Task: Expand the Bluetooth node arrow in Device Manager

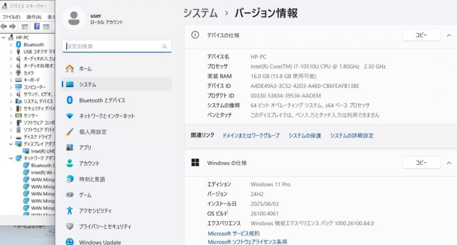Action: (x=11, y=45)
